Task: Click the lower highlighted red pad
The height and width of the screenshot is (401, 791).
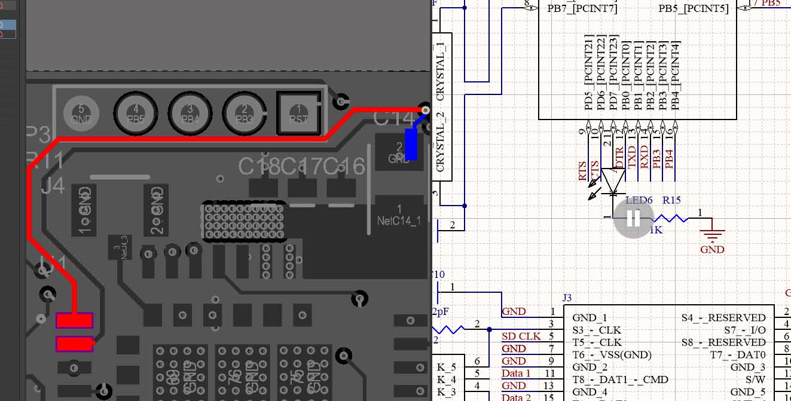Action: (x=74, y=344)
